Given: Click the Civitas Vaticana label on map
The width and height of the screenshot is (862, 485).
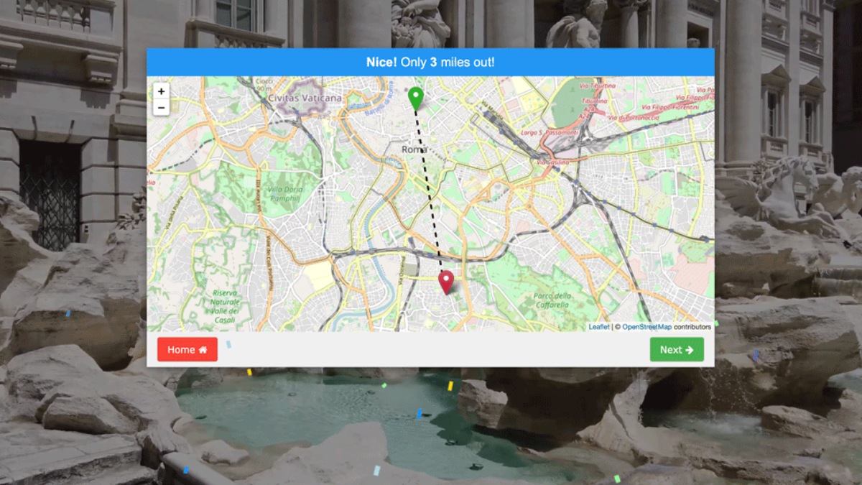Looking at the screenshot, I should tap(305, 98).
